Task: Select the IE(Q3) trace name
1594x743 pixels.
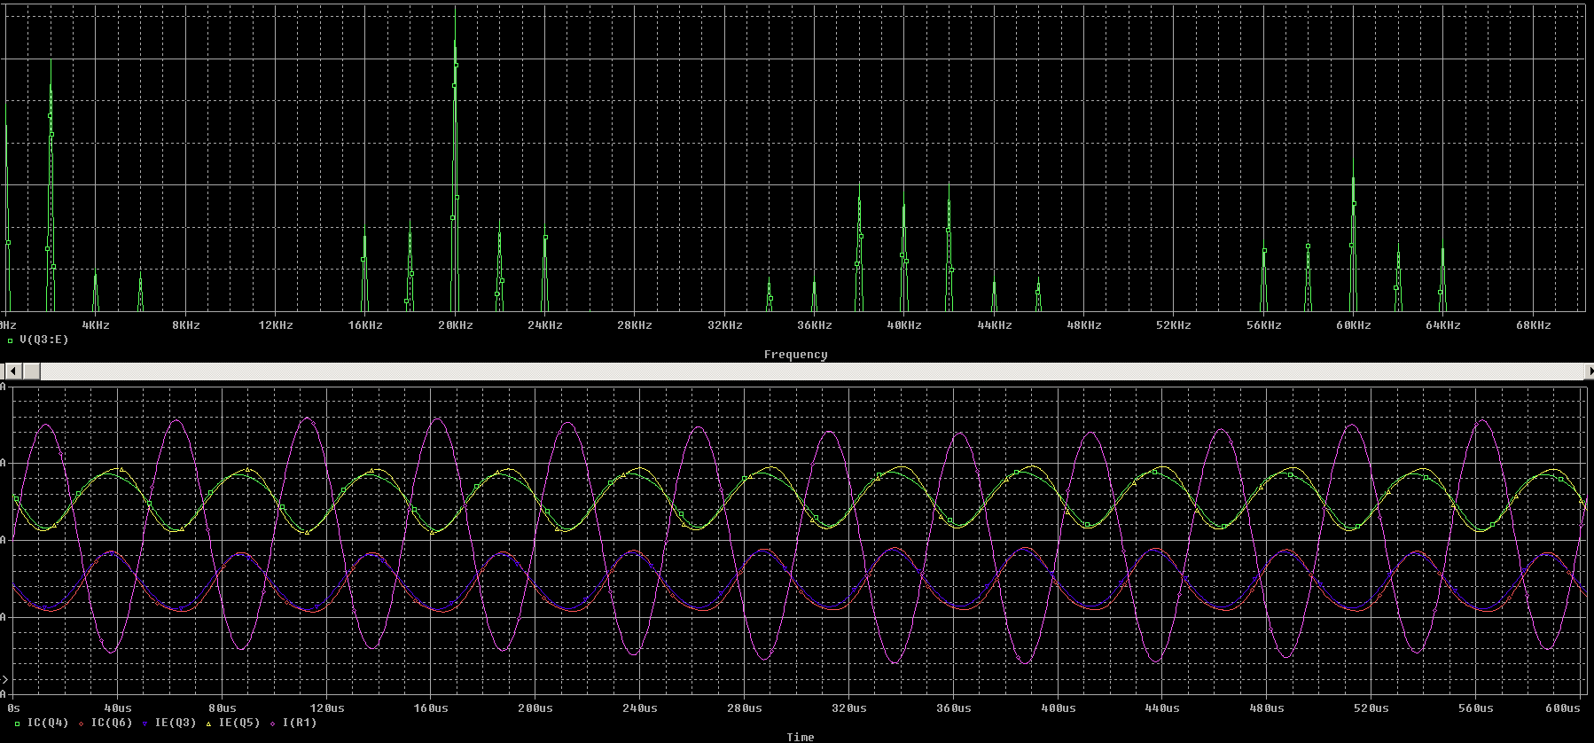Action: [176, 723]
